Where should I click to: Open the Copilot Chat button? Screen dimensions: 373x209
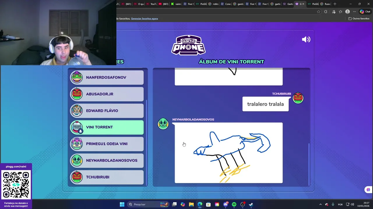365,12
